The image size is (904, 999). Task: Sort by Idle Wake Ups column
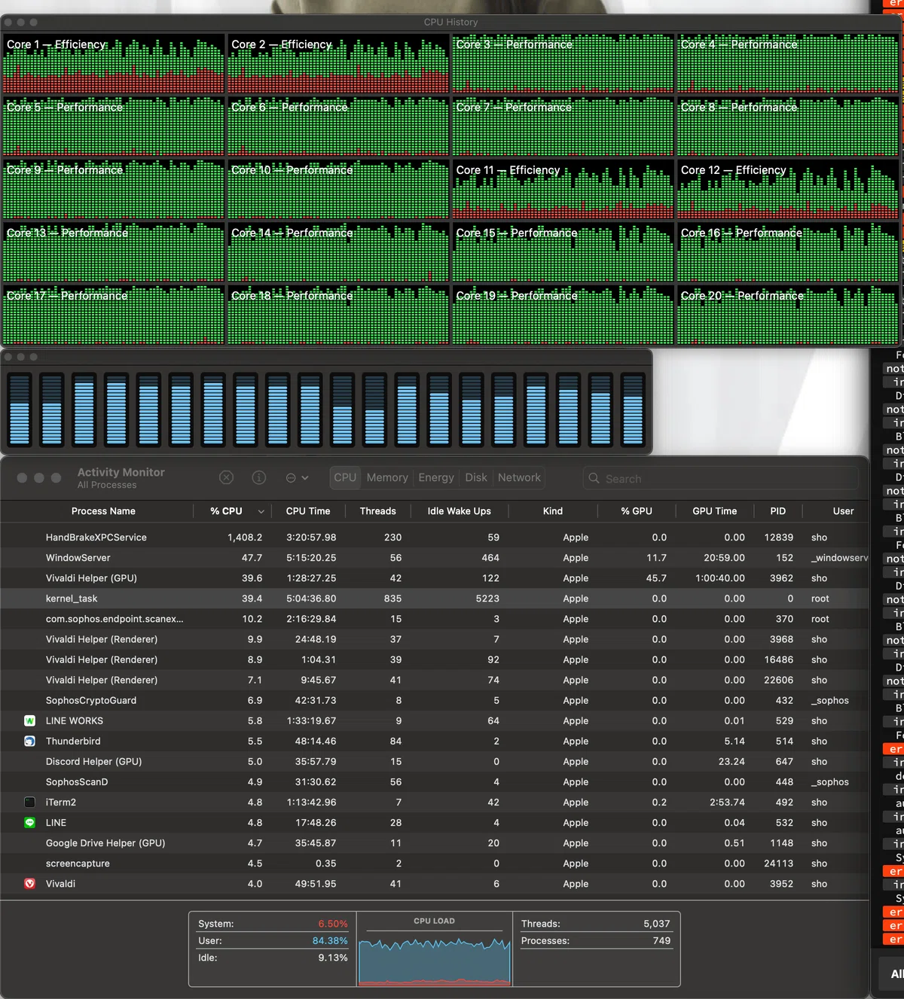459,511
